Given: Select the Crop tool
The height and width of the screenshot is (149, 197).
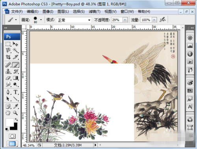Looking at the screenshot, I should click(x=8, y=57).
